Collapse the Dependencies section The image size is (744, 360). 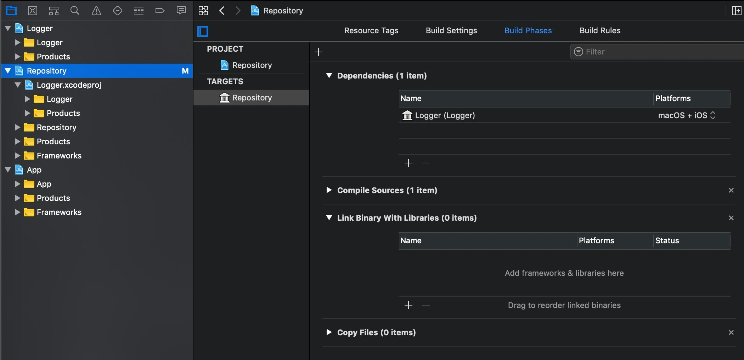tap(329, 76)
